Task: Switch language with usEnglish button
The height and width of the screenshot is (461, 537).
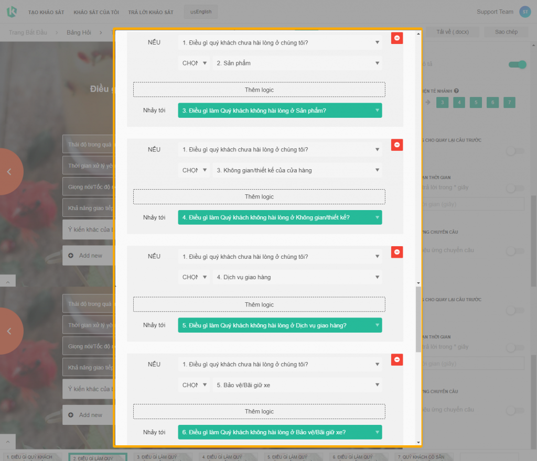Action: point(201,12)
